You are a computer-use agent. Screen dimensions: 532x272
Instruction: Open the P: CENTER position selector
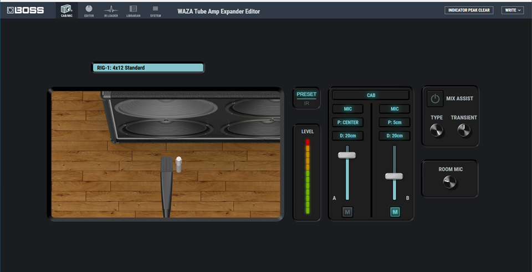click(348, 123)
